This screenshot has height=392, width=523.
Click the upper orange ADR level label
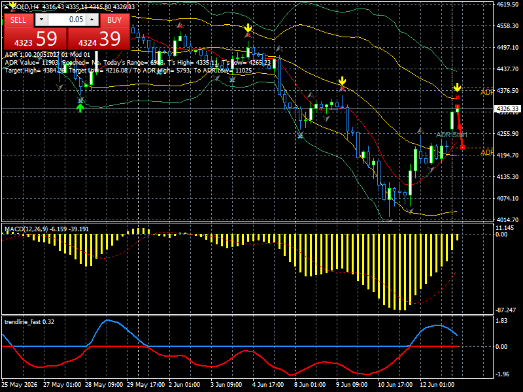[486, 92]
